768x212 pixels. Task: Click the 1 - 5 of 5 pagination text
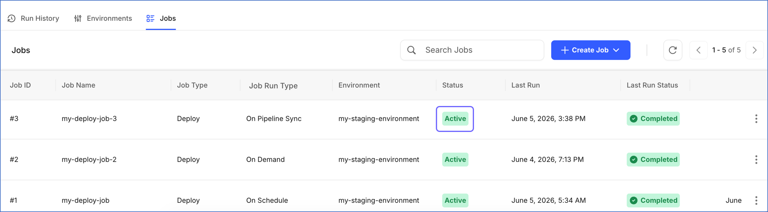coord(726,50)
